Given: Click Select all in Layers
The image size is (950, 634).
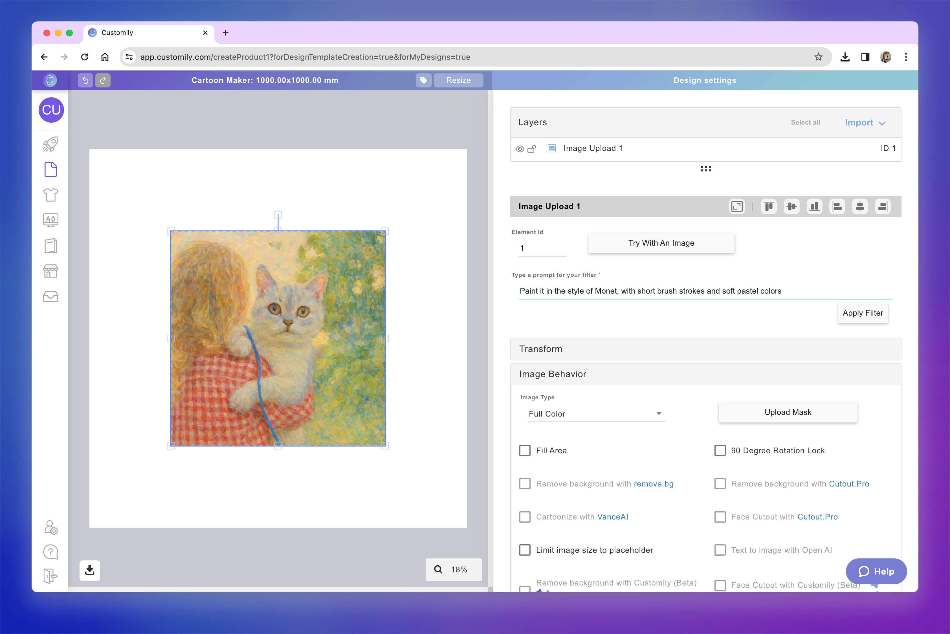Looking at the screenshot, I should coord(805,122).
